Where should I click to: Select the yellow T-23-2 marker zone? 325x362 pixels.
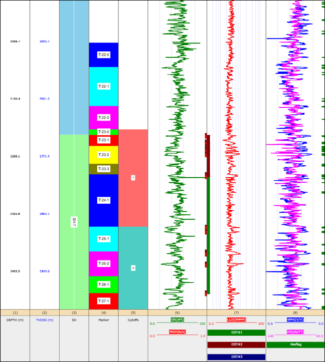click(x=104, y=155)
